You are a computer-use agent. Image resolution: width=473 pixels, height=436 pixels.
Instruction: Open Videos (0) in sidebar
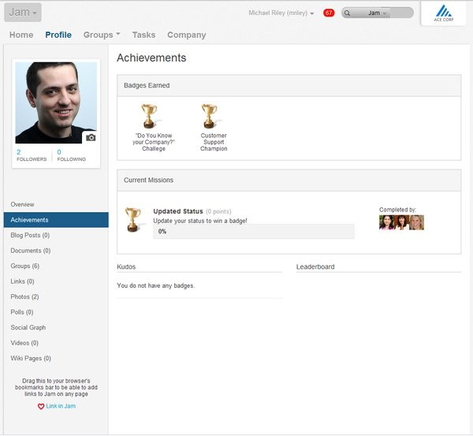pos(56,343)
